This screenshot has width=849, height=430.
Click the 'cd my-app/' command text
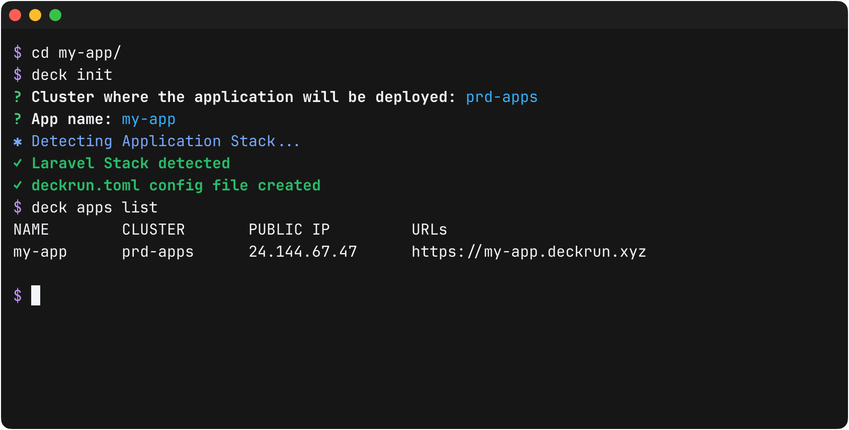76,53
